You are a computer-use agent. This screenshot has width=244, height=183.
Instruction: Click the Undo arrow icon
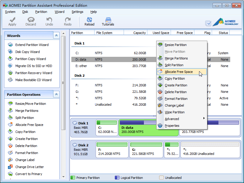[49, 20]
